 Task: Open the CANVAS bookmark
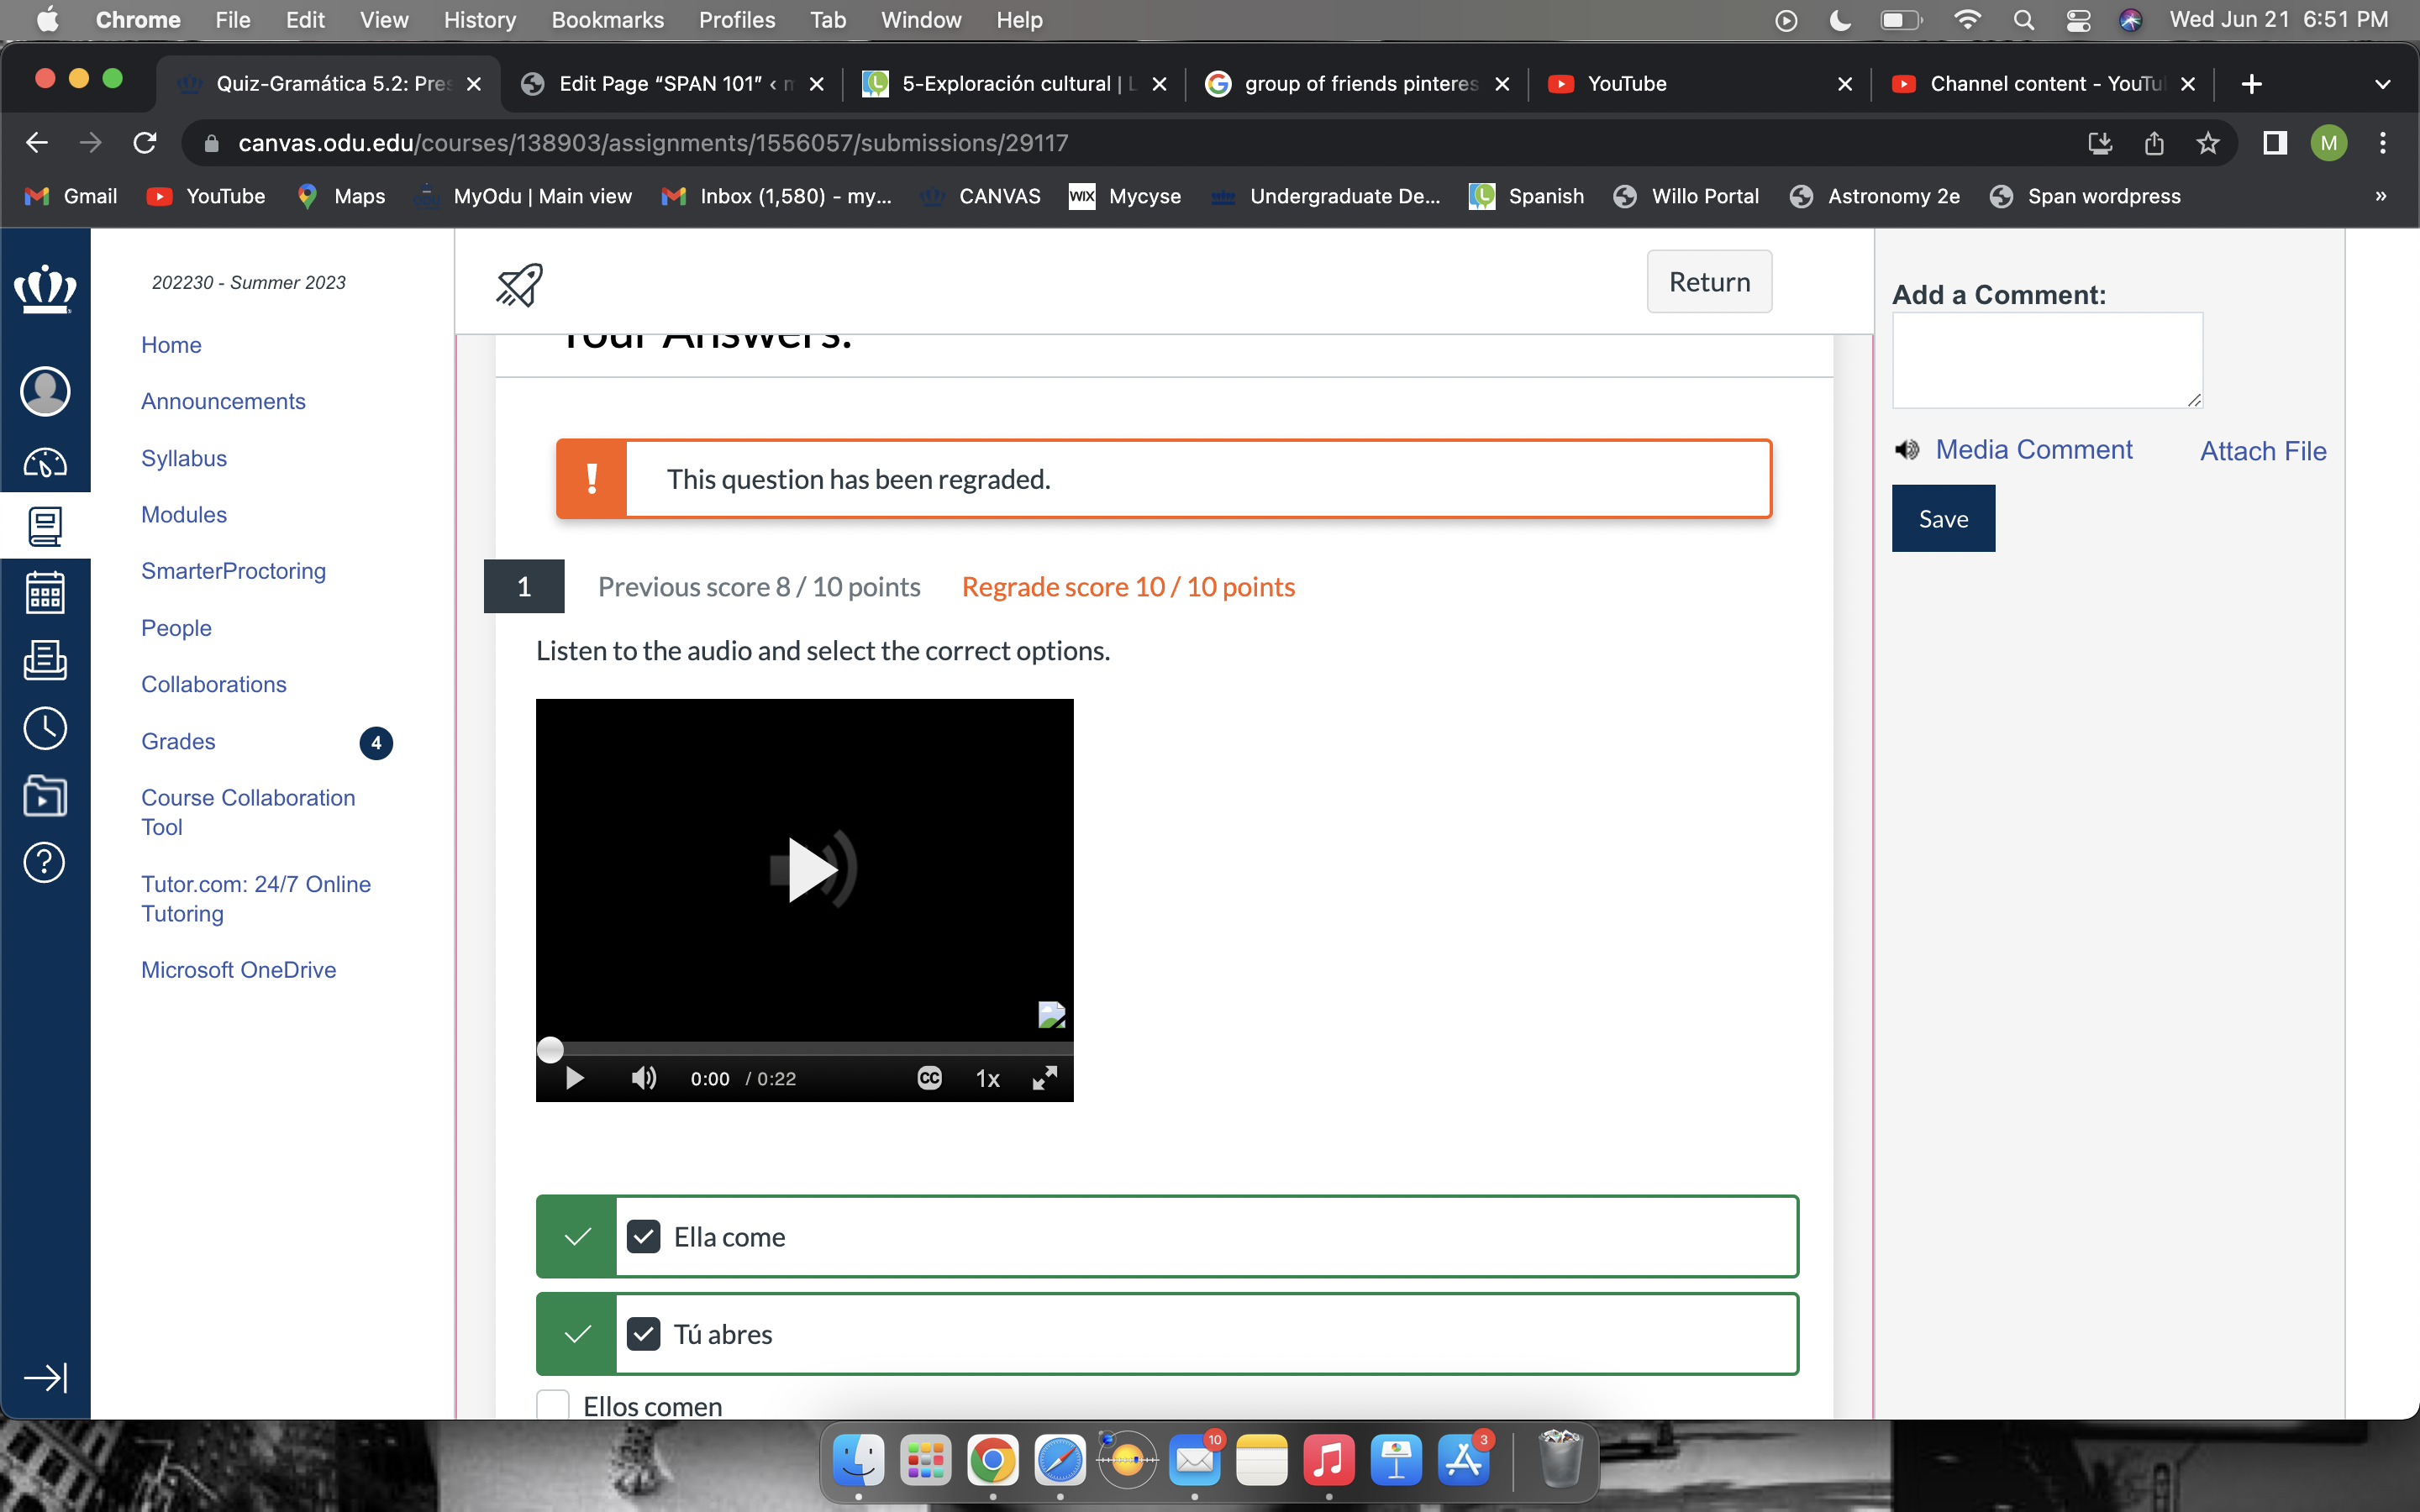pyautogui.click(x=980, y=196)
